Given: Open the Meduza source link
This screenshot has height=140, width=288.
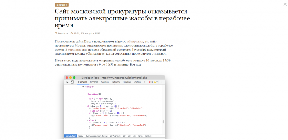Looking at the screenshot, I should [63, 33].
